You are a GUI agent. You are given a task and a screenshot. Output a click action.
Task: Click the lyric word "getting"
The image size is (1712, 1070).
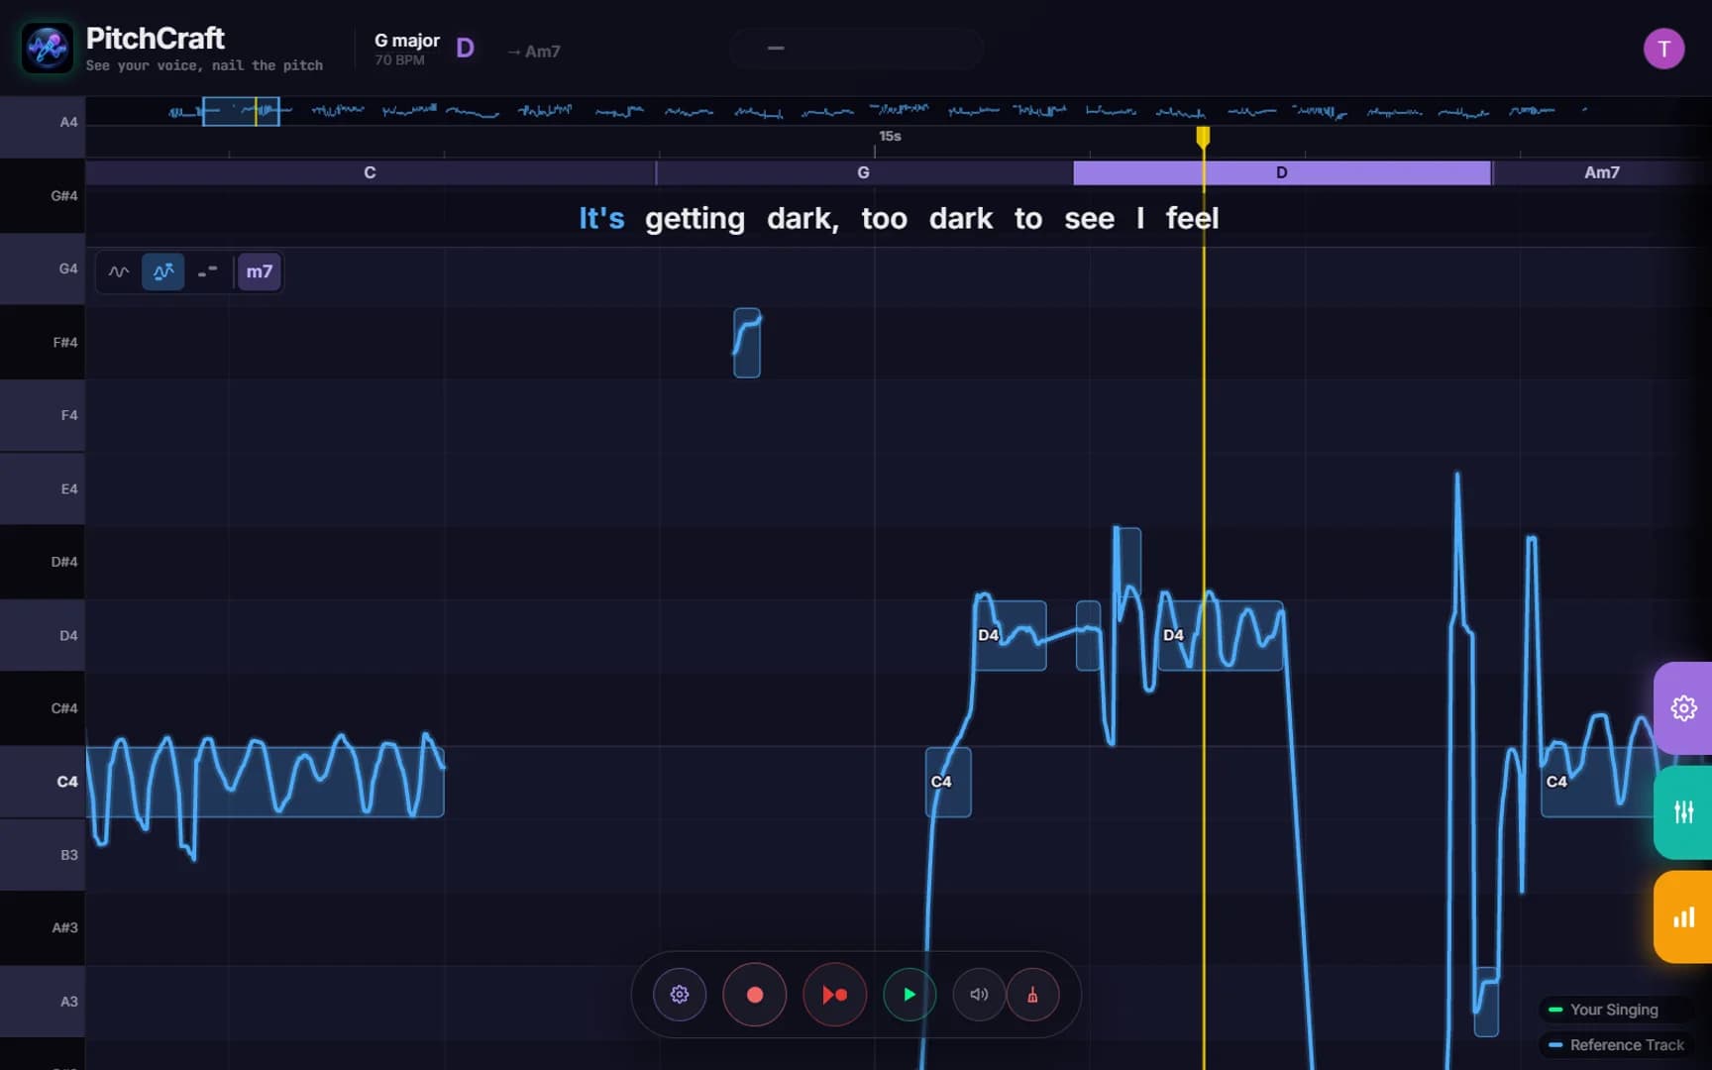pos(695,219)
